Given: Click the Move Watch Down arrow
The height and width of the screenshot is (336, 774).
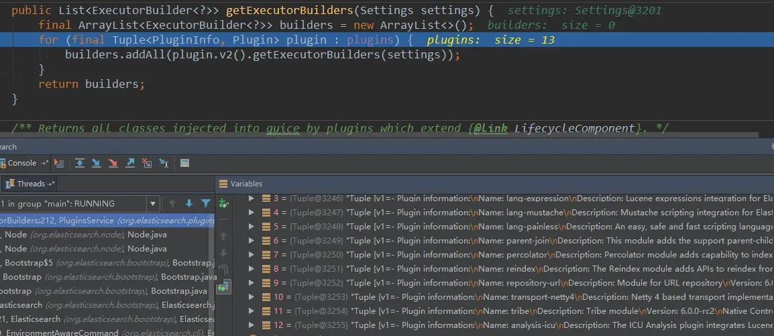Looking at the screenshot, I should [x=223, y=253].
